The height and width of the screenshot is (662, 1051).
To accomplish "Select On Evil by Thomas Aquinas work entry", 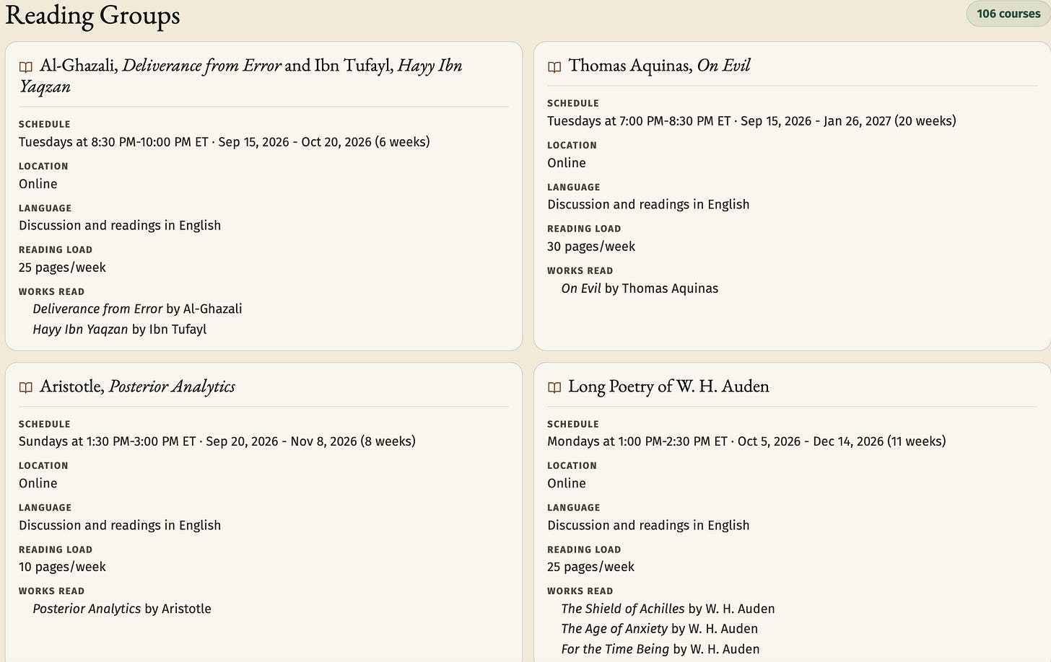I will click(x=640, y=288).
